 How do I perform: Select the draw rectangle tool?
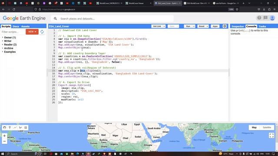pyautogui.click(x=26, y=127)
